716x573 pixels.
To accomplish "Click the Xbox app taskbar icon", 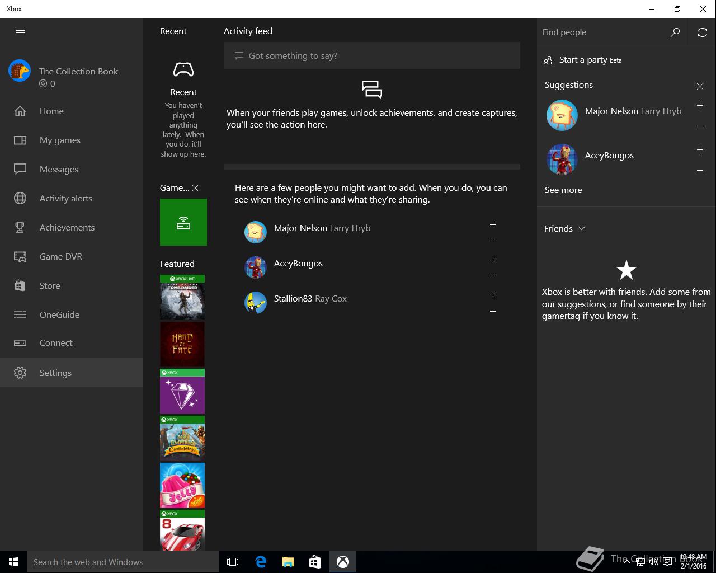I will click(343, 562).
